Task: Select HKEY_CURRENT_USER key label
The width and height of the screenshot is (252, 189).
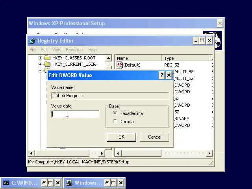Action: (x=74, y=64)
